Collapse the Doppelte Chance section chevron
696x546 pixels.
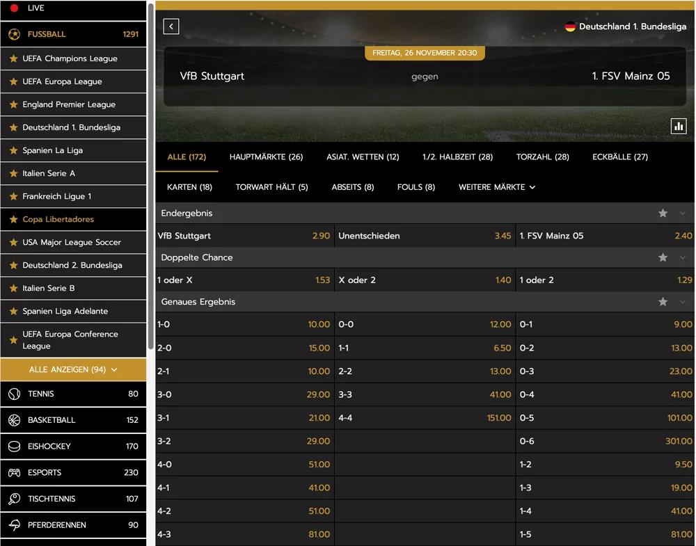pos(682,257)
